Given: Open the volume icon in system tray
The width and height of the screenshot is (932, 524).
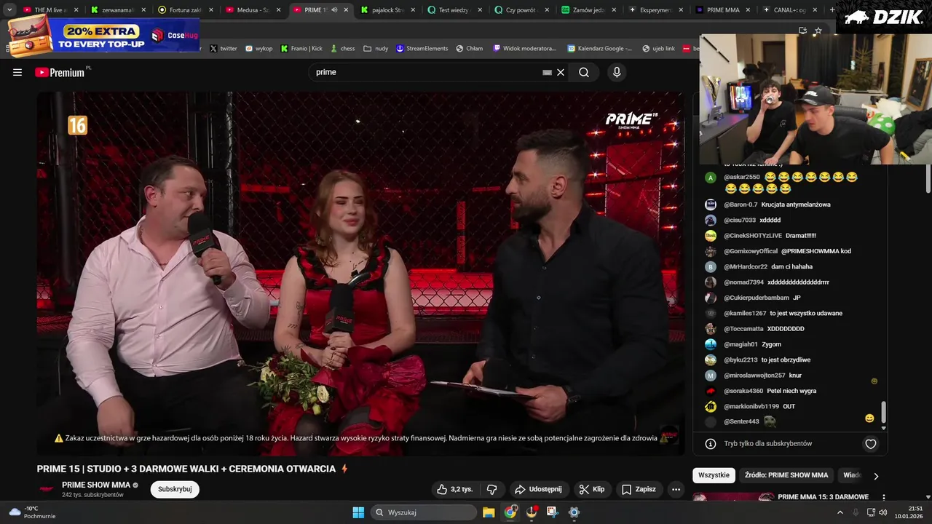Looking at the screenshot, I should 882,512.
